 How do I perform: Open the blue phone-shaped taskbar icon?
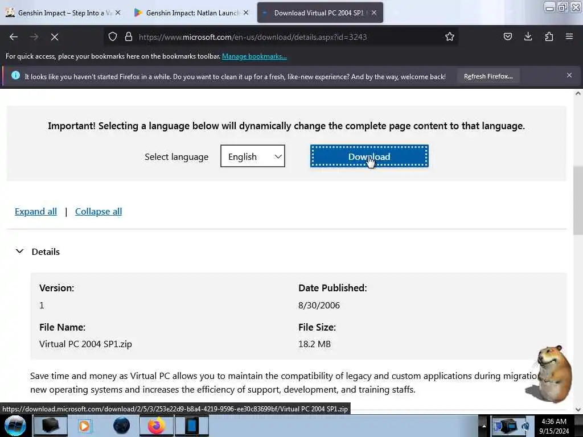click(x=192, y=426)
